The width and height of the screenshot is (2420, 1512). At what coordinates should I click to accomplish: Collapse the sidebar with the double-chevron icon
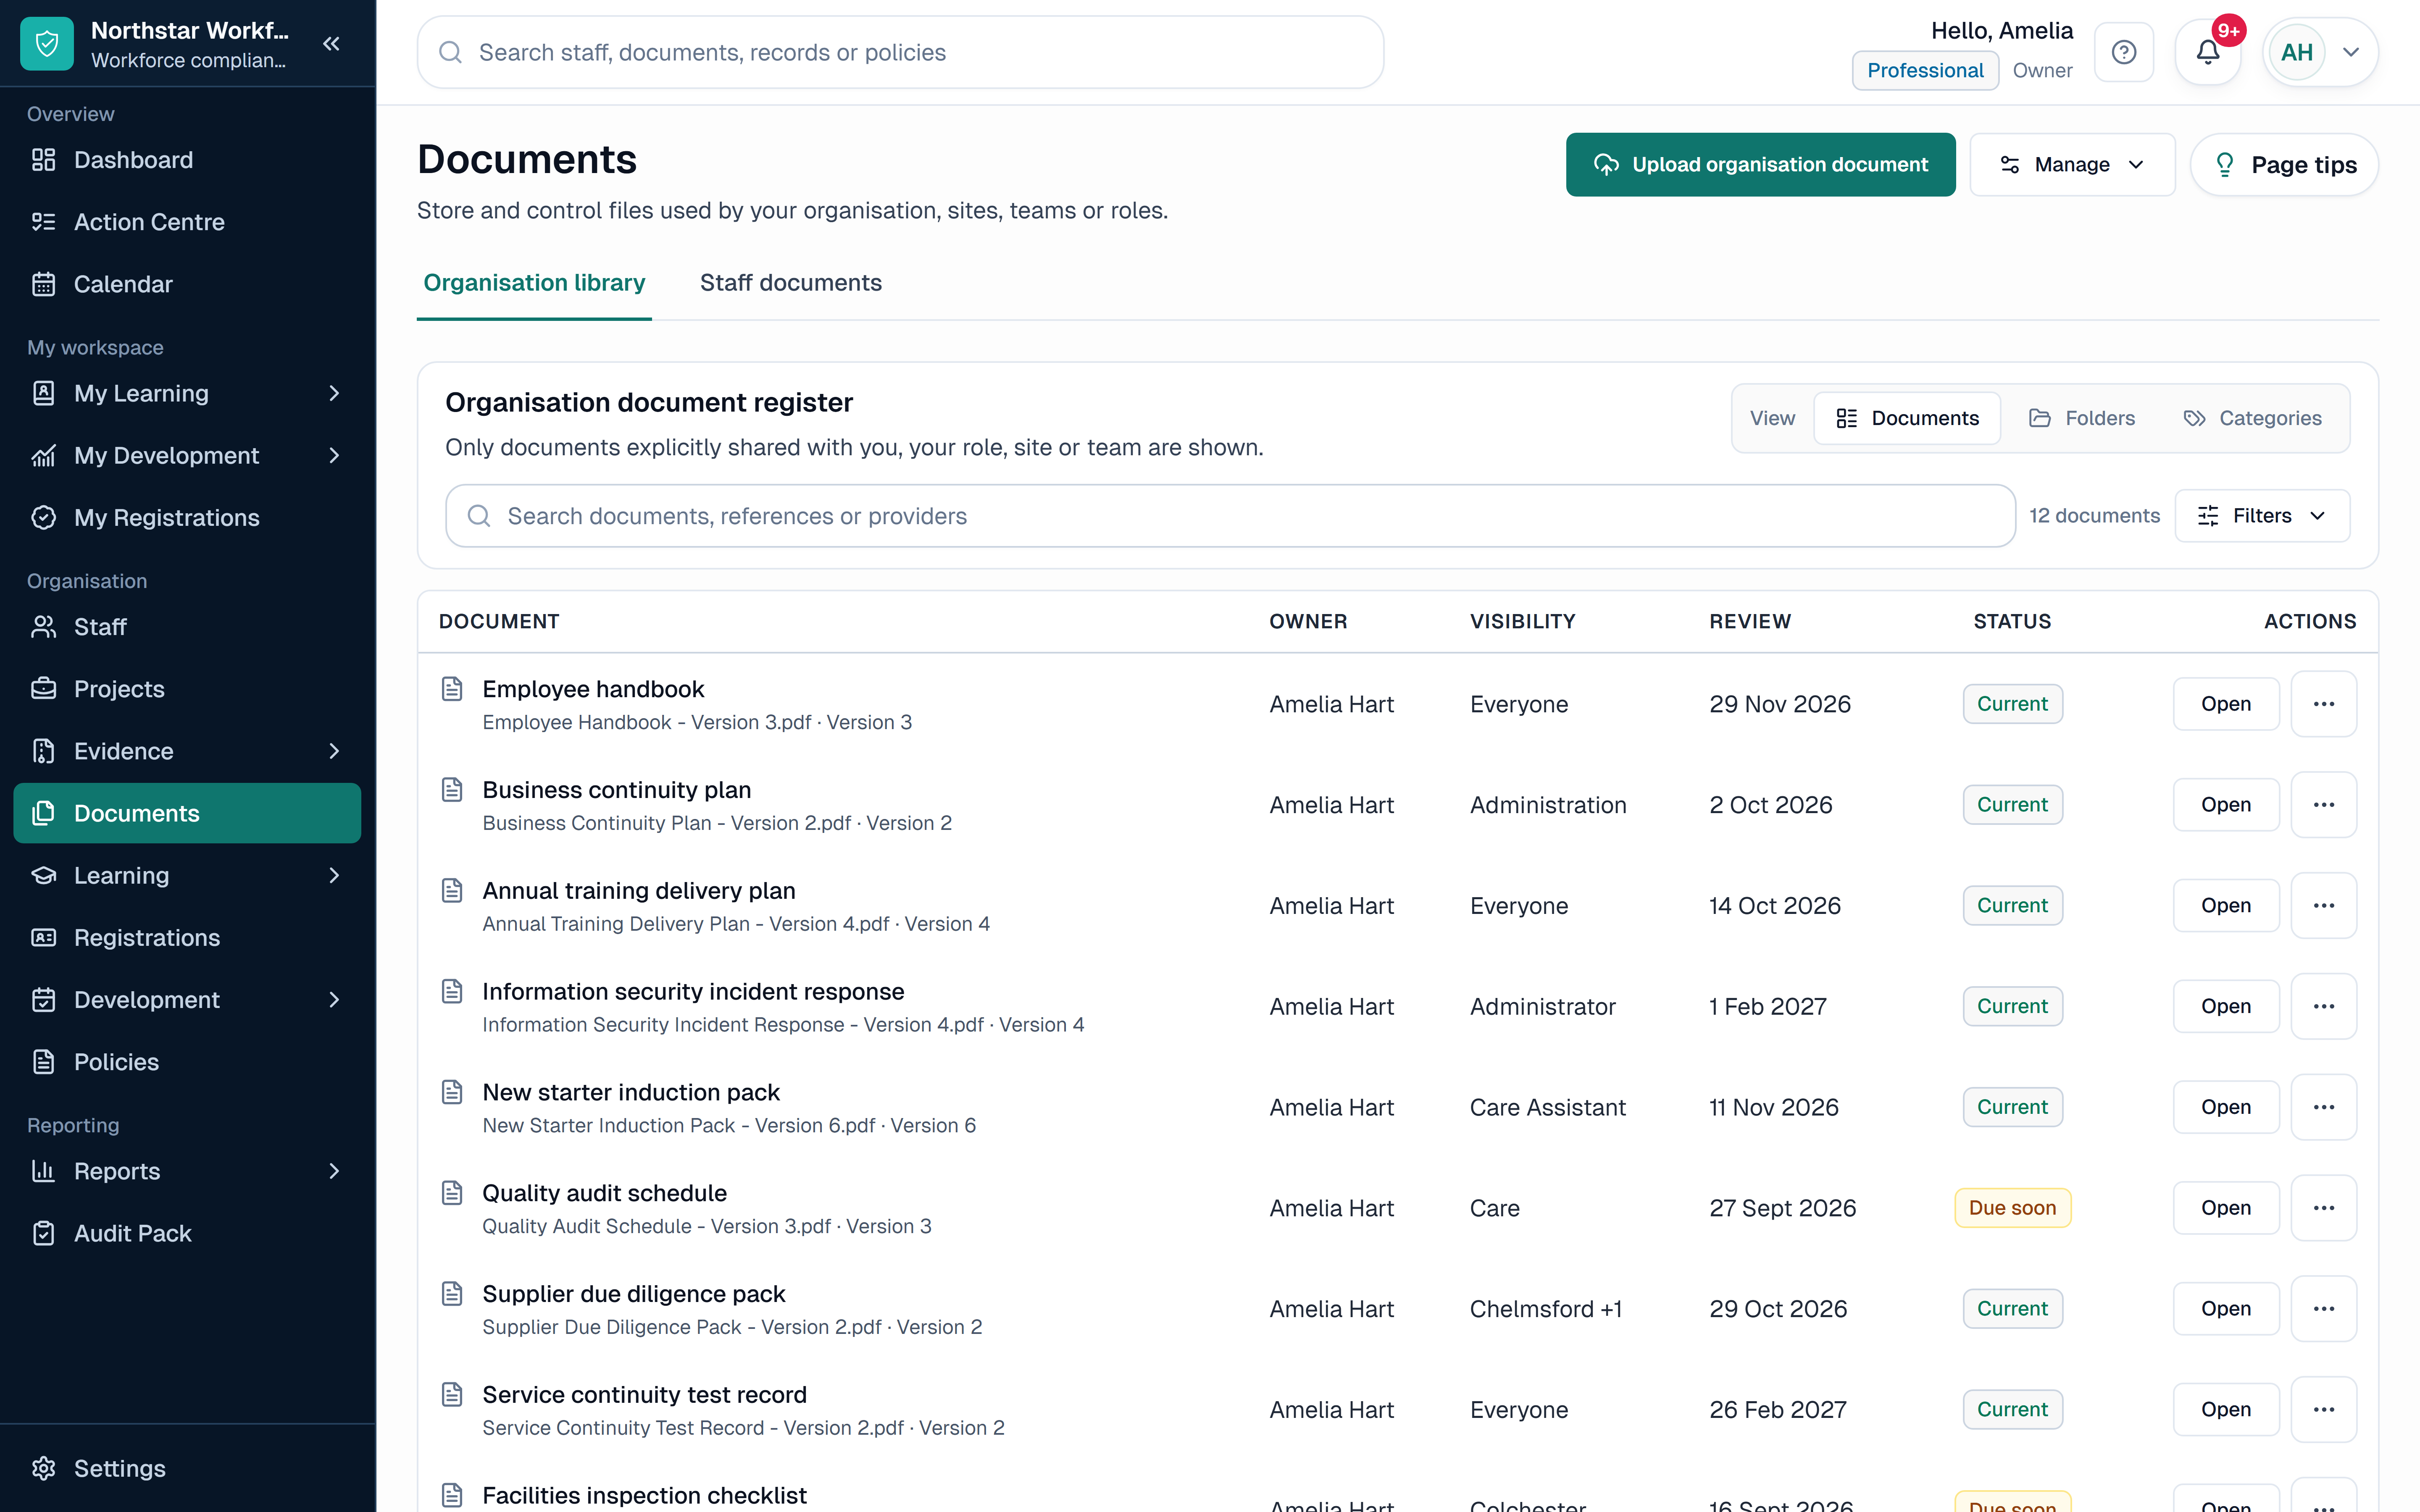pyautogui.click(x=332, y=44)
